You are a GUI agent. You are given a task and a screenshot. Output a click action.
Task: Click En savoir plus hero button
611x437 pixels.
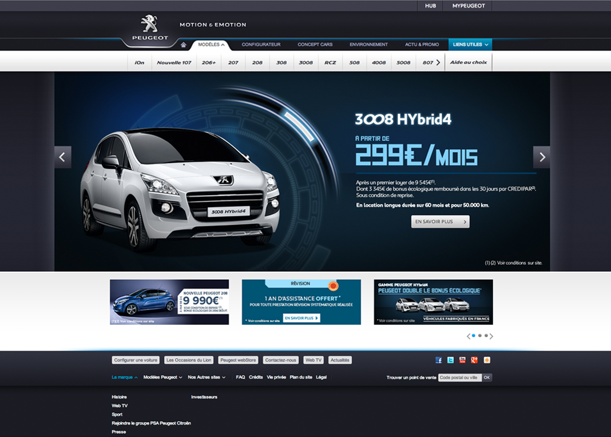point(441,221)
